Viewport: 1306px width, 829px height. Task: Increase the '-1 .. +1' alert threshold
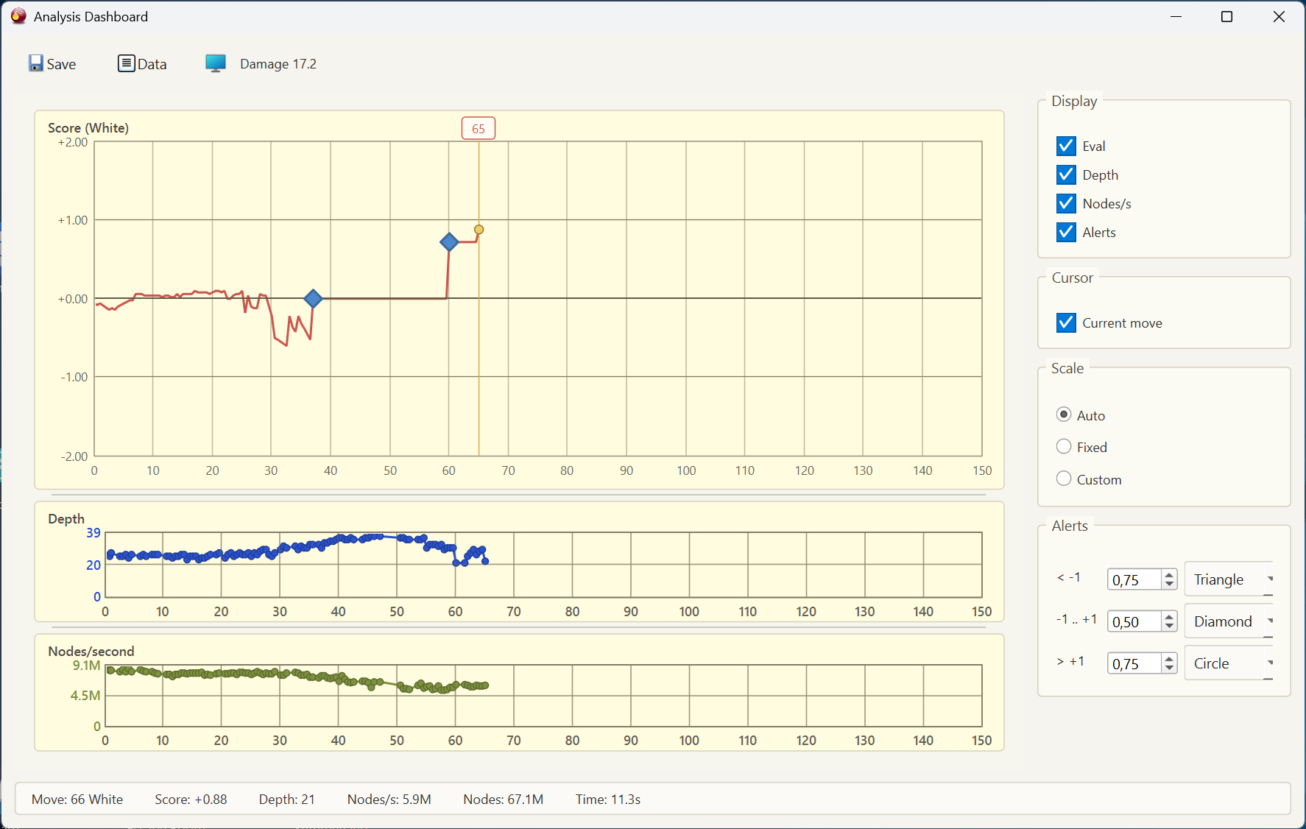point(1169,617)
